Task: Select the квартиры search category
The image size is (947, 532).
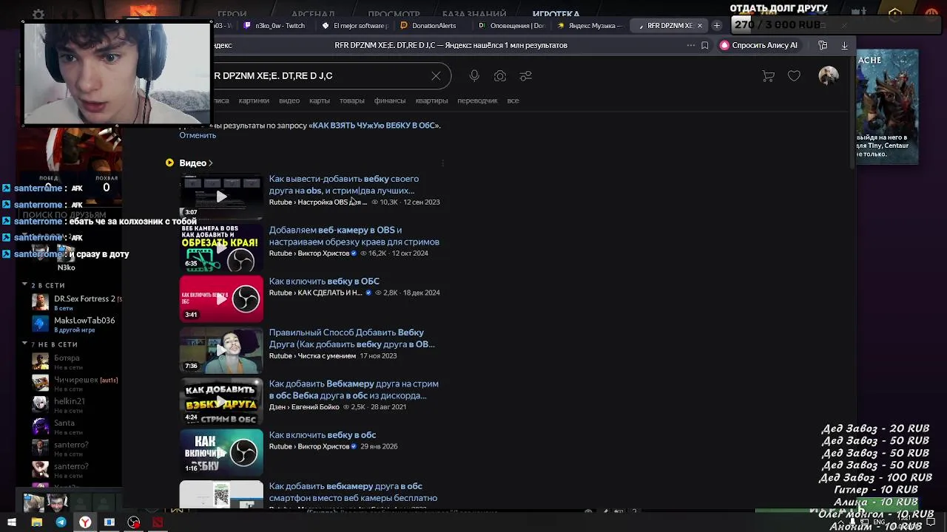Action: [x=431, y=100]
